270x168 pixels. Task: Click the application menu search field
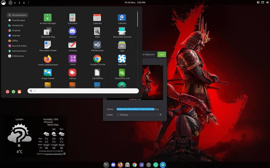84,91
